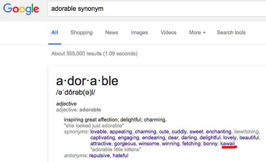Open the Images results tab

139,32
